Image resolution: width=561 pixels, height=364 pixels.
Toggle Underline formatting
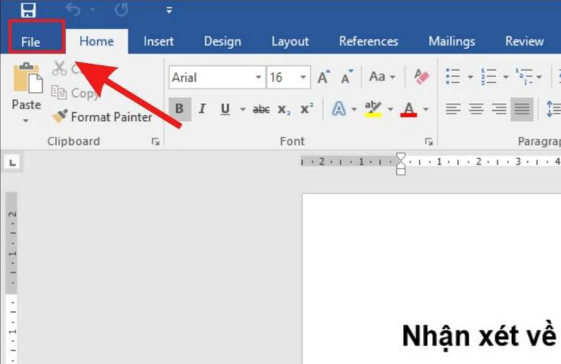225,109
